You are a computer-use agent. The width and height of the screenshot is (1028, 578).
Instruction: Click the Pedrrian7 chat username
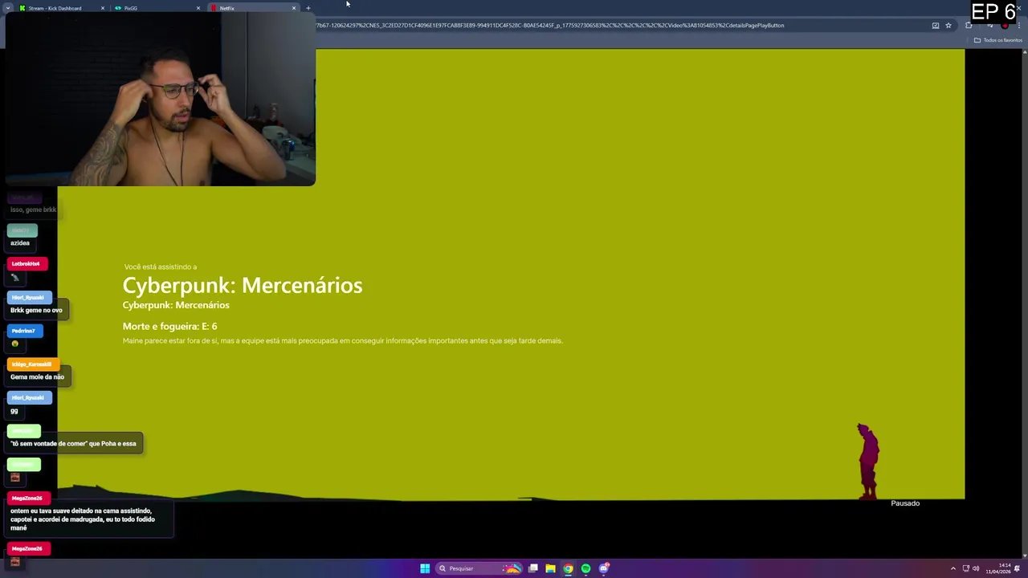23,331
